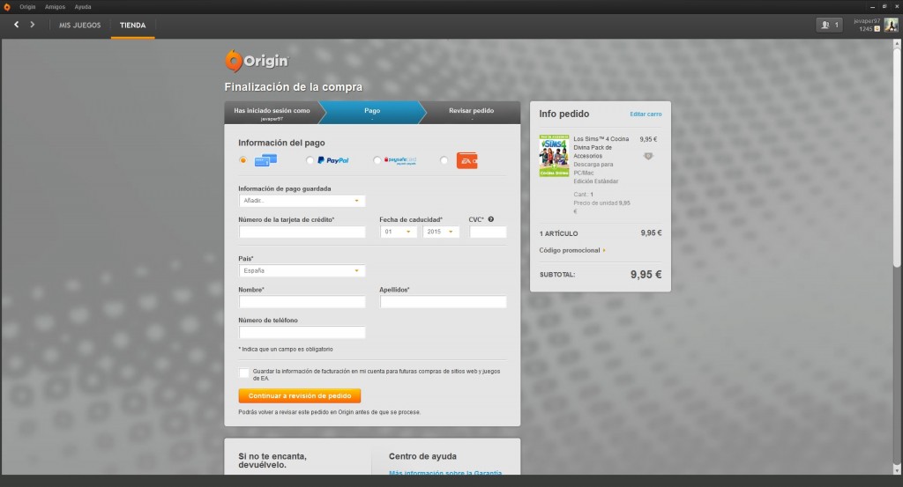The image size is (903, 487).
Task: Check save billing information checkbox
Action: pos(244,373)
